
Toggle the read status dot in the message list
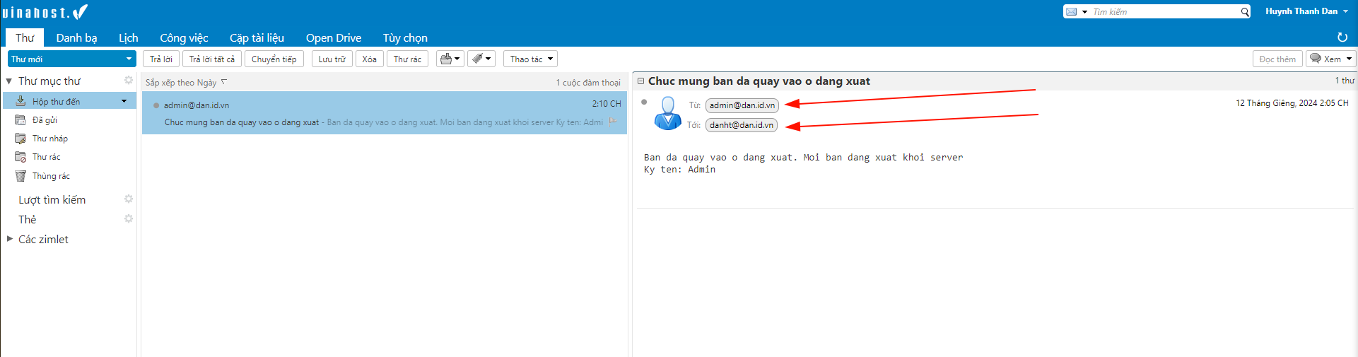coord(156,105)
